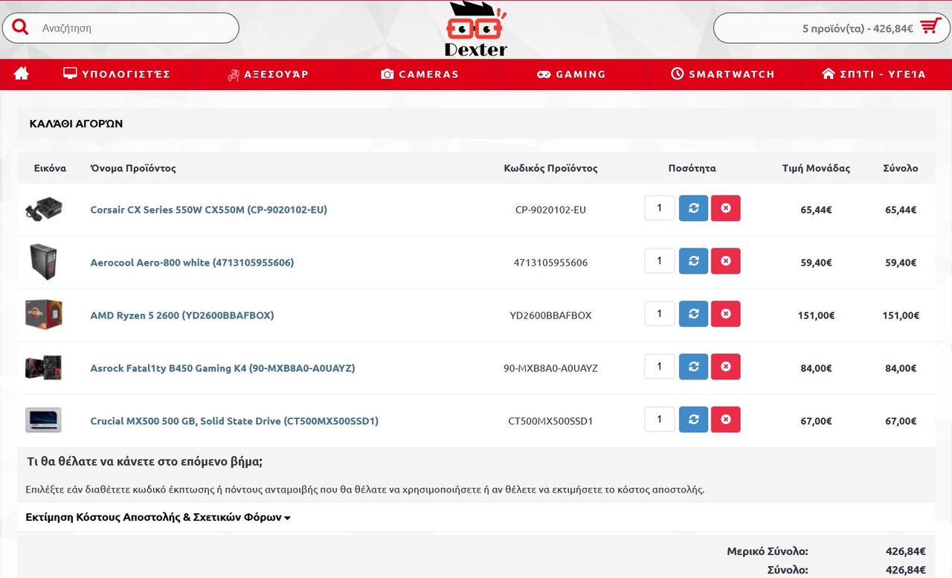Remove AMD Ryzen 5 2600 with red X
The width and height of the screenshot is (952, 578).
[x=726, y=314]
